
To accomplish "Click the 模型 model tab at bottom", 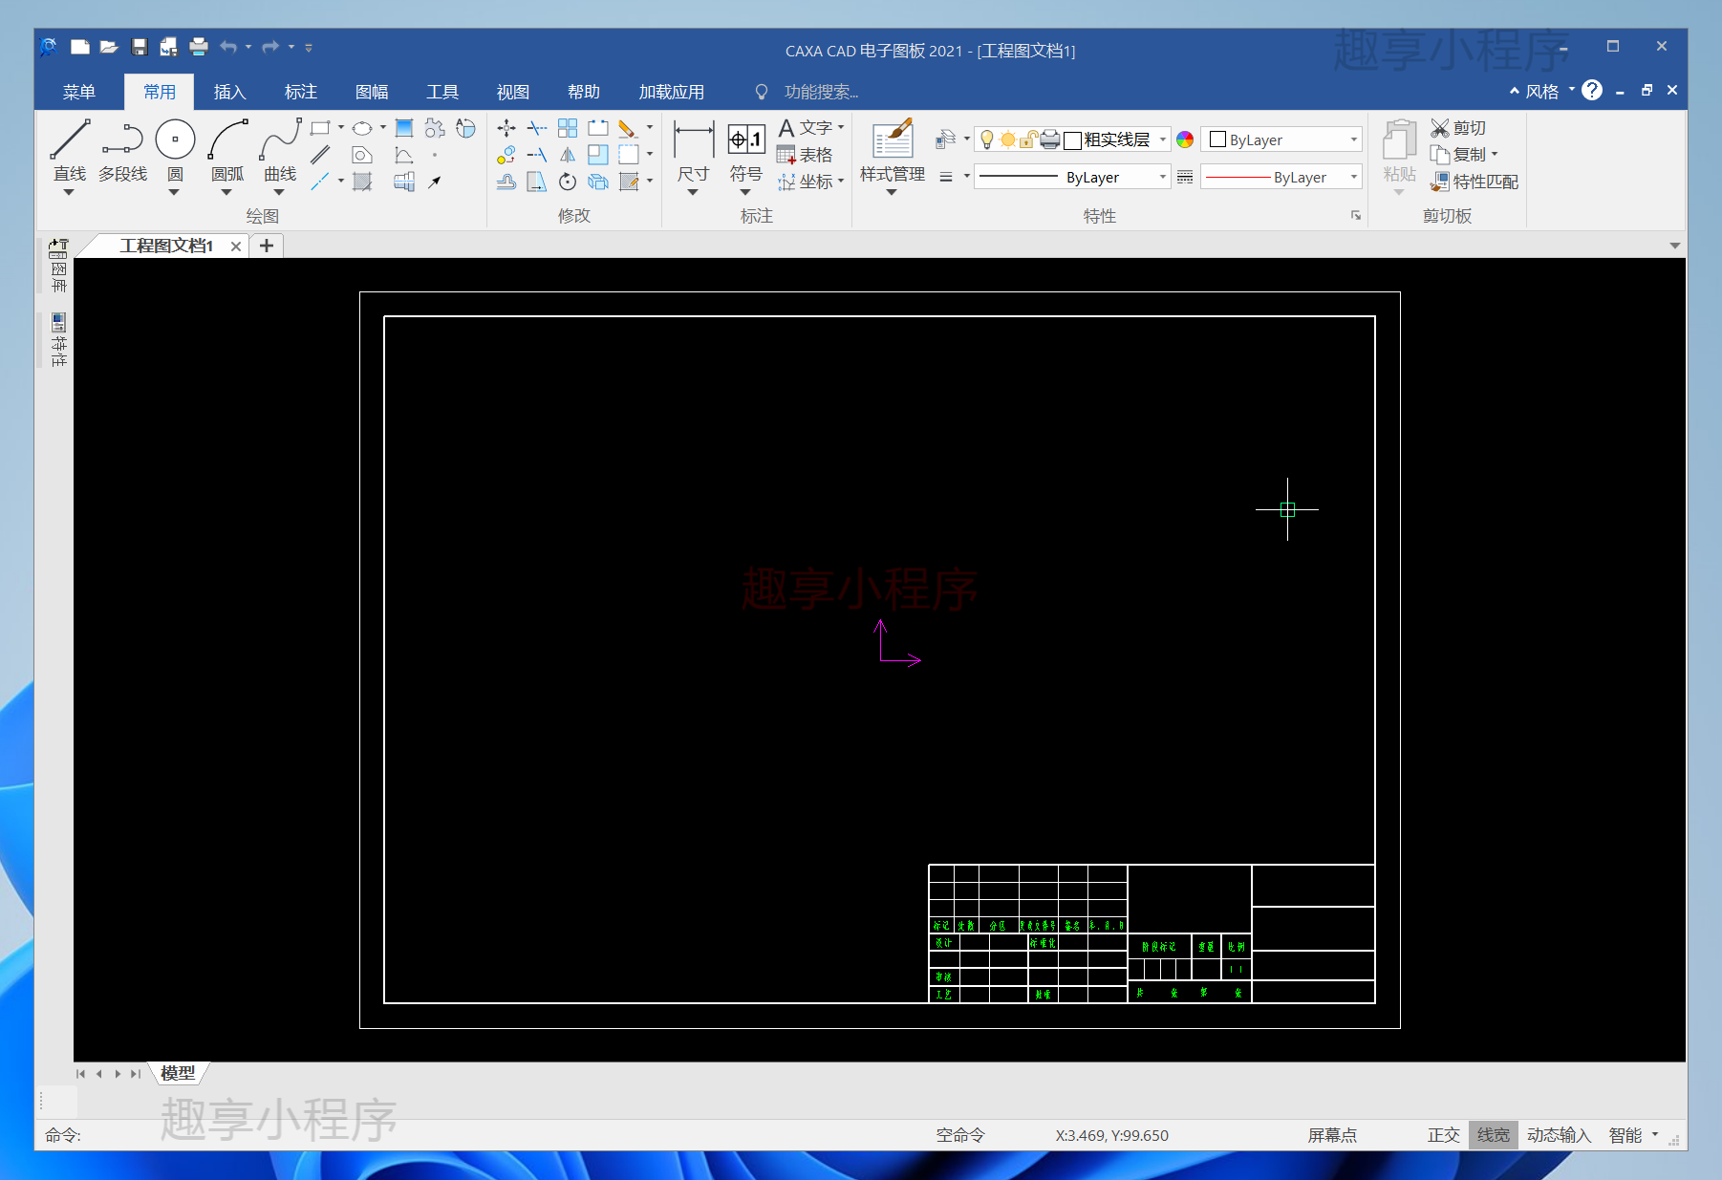I will (178, 1073).
